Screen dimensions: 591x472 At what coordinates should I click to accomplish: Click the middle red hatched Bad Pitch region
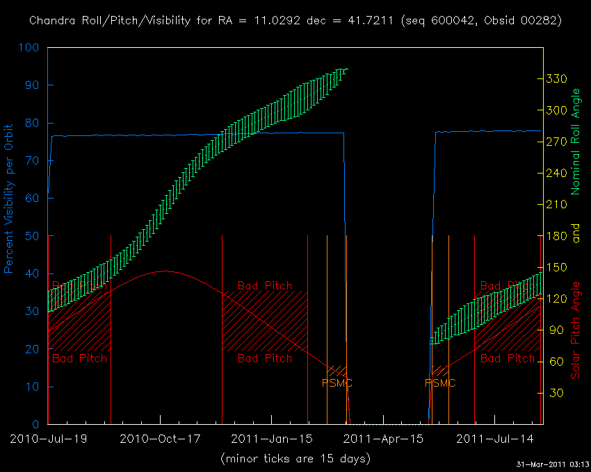pos(264,321)
